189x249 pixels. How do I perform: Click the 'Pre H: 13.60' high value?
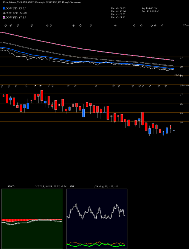(x=118, y=11)
